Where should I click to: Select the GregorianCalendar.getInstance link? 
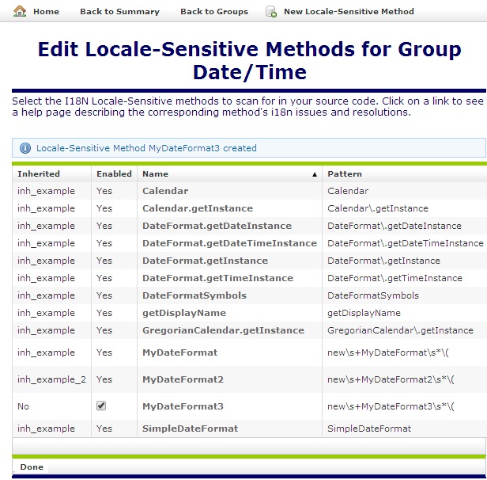223,330
